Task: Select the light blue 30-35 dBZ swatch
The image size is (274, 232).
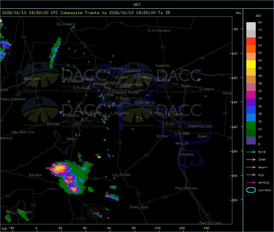Action: [251, 118]
